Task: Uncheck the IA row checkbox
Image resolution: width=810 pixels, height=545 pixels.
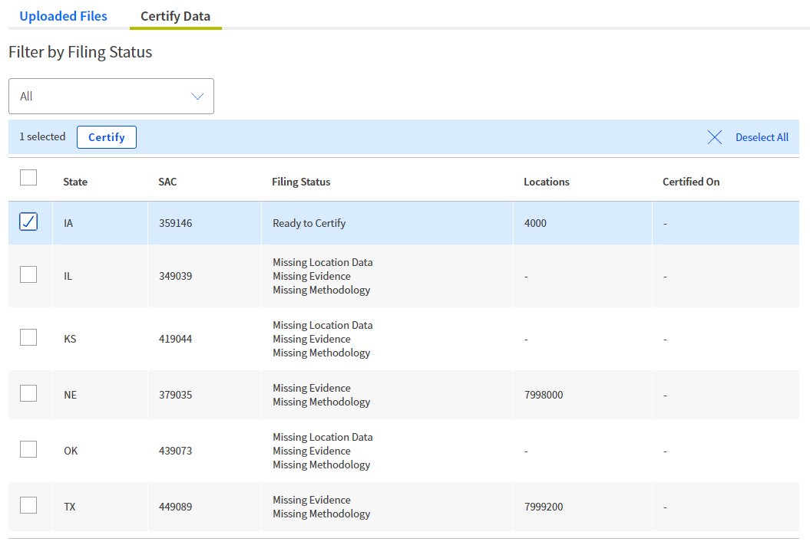Action: tap(28, 222)
